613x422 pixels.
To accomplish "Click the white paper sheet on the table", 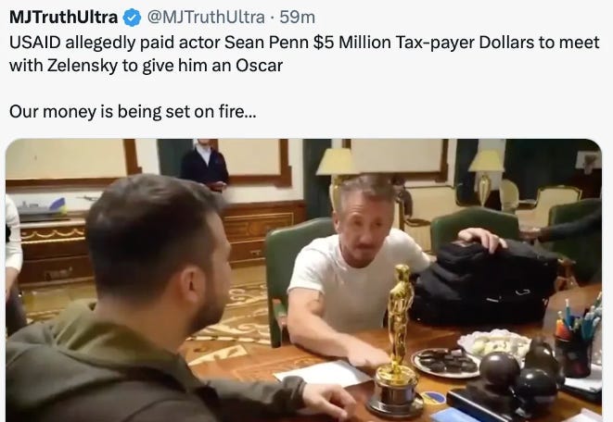I will click(322, 374).
